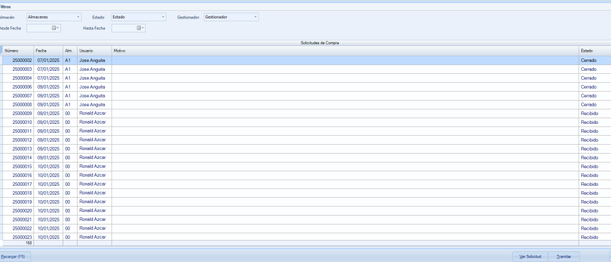The width and height of the screenshot is (611, 262).
Task: Click the Estado cell of request 25000008
Action: pos(594,104)
